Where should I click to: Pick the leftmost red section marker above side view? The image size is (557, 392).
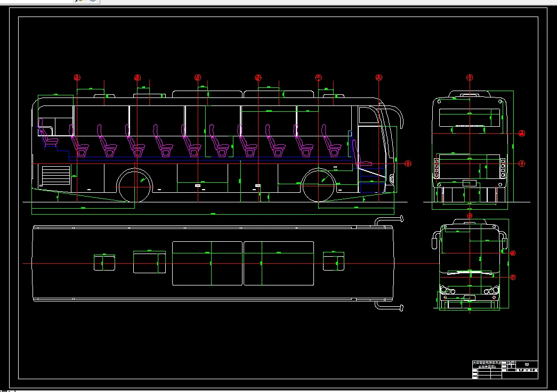click(x=77, y=77)
